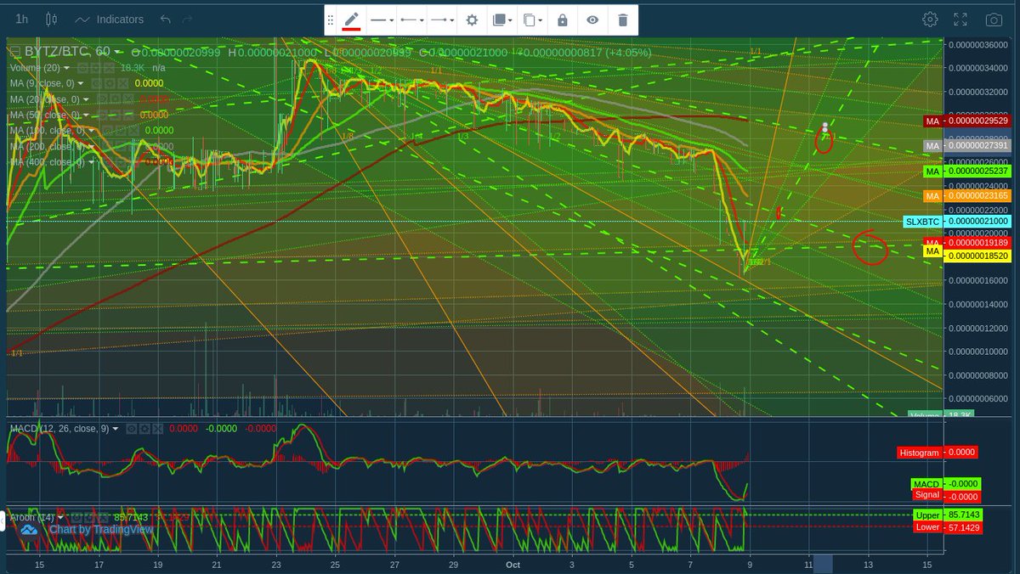
Task: Open Chart by TradingView link
Action: pos(101,529)
